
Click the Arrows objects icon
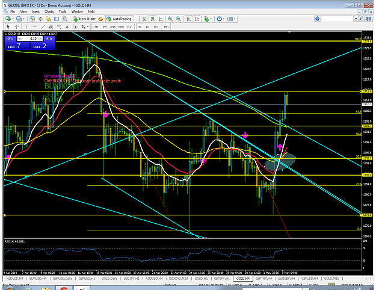click(x=84, y=26)
